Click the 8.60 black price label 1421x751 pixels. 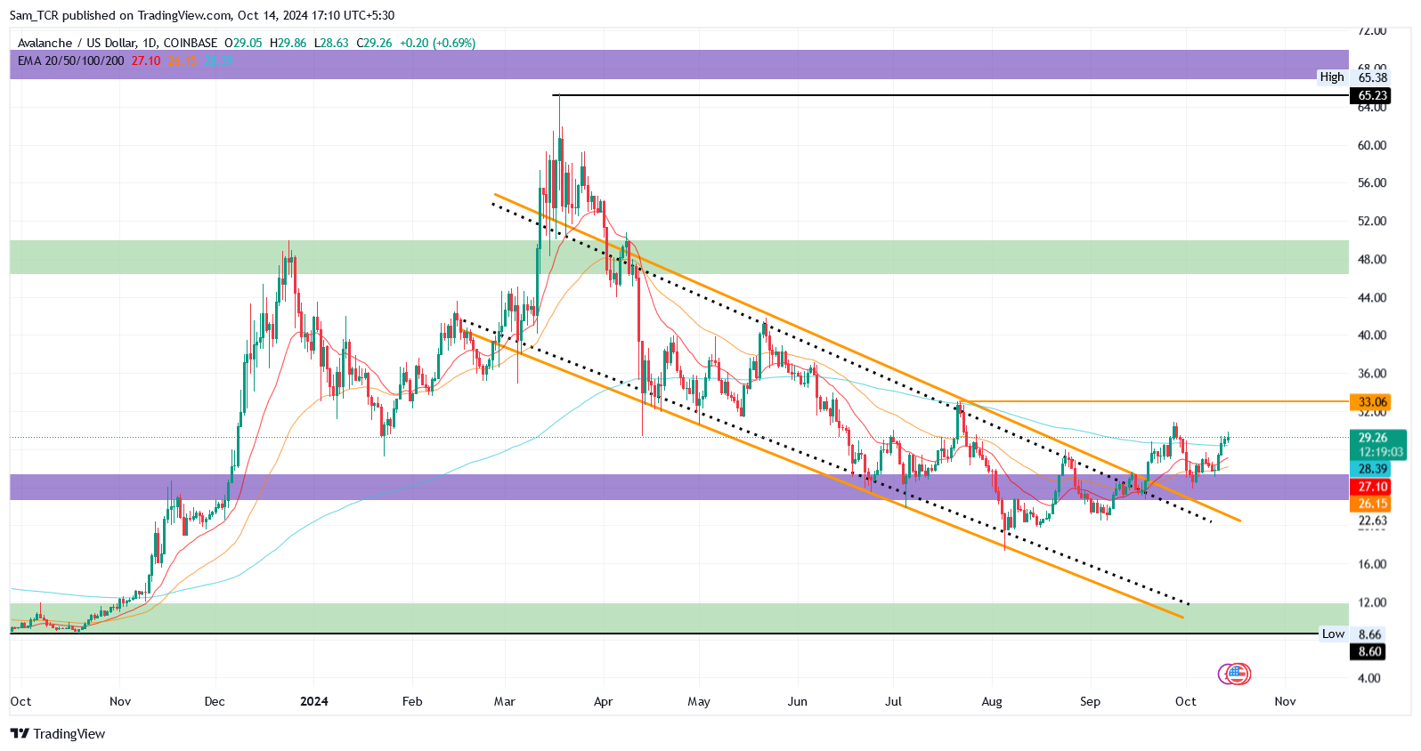[1369, 651]
